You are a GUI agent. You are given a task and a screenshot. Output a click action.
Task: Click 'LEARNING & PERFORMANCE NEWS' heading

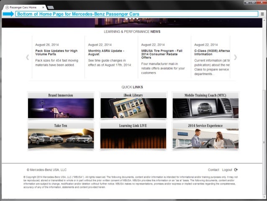(x=132, y=31)
